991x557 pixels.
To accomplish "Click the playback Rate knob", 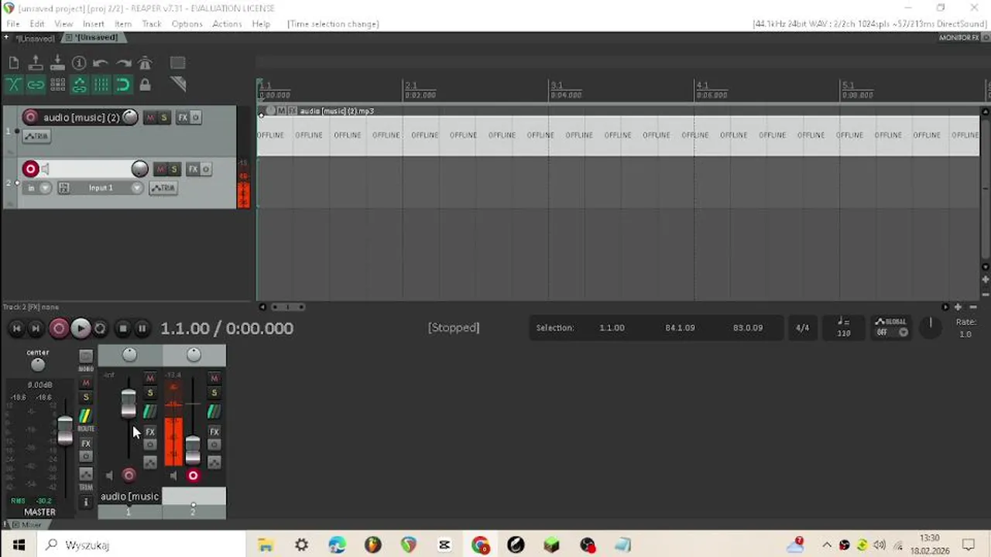I will click(x=931, y=327).
